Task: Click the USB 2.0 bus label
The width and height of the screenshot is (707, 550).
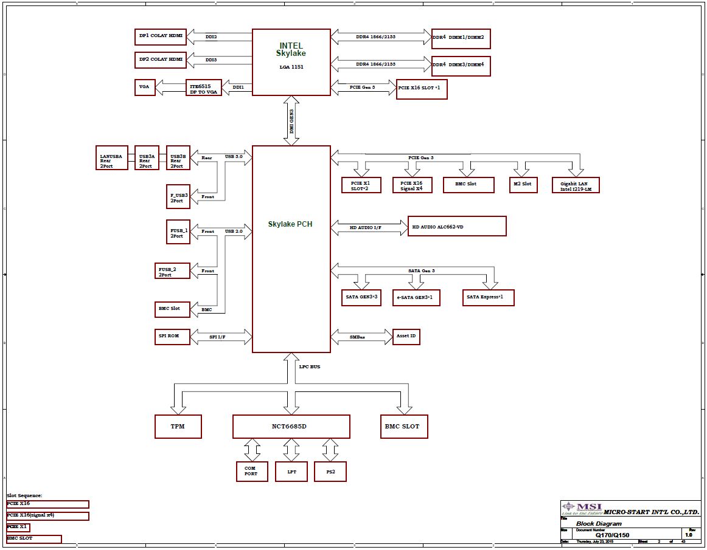Action: coord(234,232)
